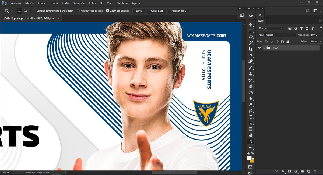Open the Edición menu

[29, 3]
